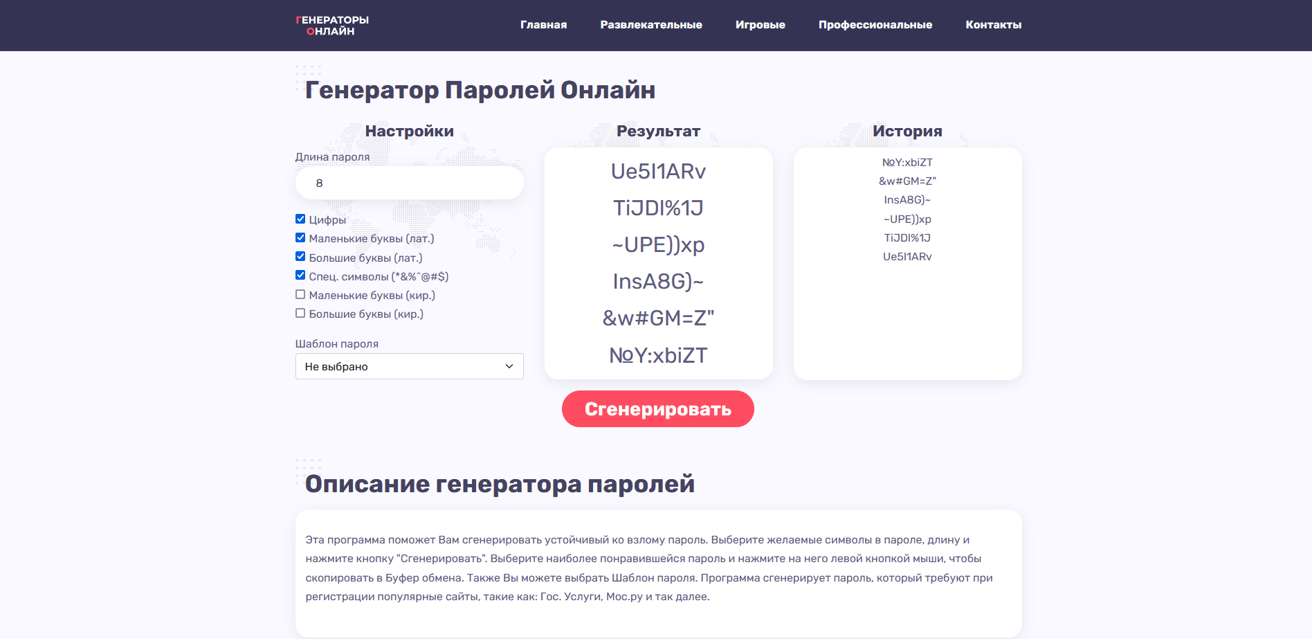Screen dimensions: 1312x639
Task: Copy result password &w#GM=Z"
Action: 658,318
